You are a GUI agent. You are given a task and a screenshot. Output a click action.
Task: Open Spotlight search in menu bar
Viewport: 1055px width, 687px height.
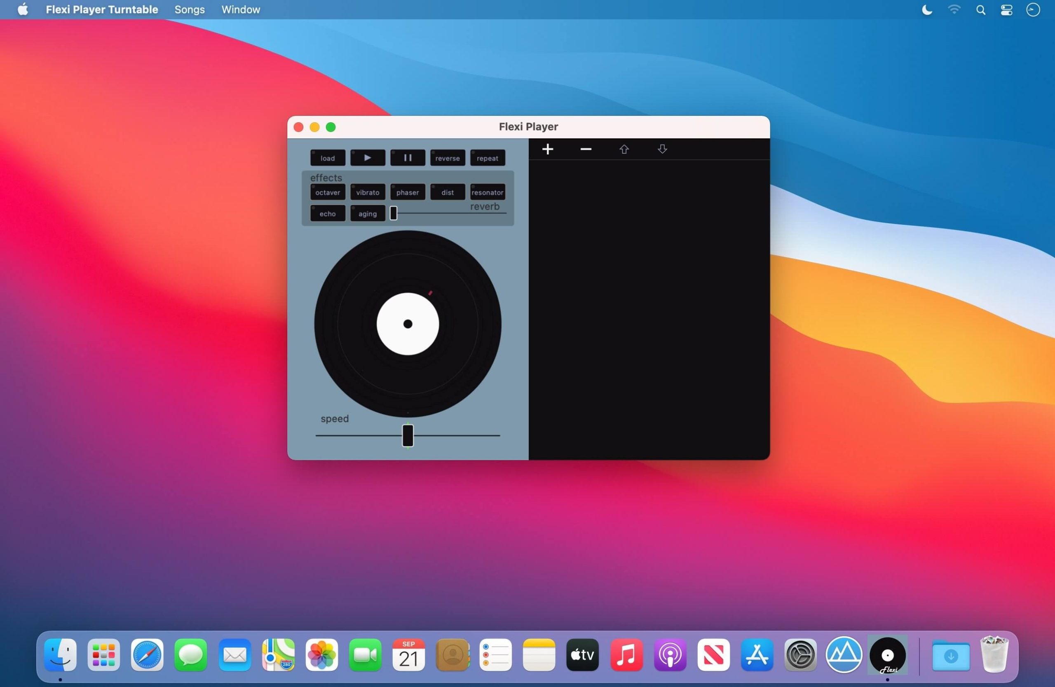(x=980, y=10)
